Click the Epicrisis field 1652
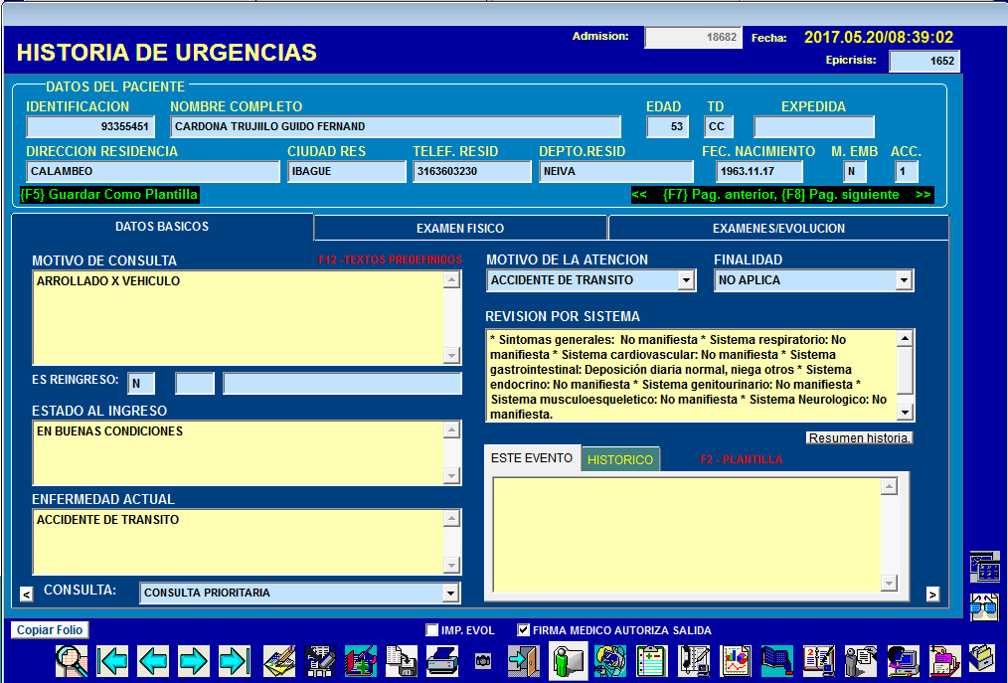Viewport: 1008px width, 683px height. tap(924, 61)
